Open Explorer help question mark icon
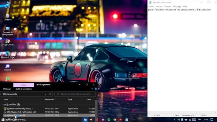This screenshot has width=217, height=122. tap(96, 89)
